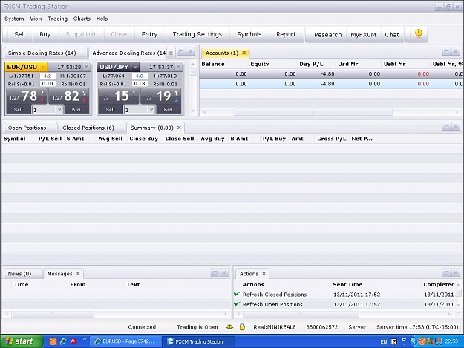
Task: Open the System menu
Action: coord(14,19)
